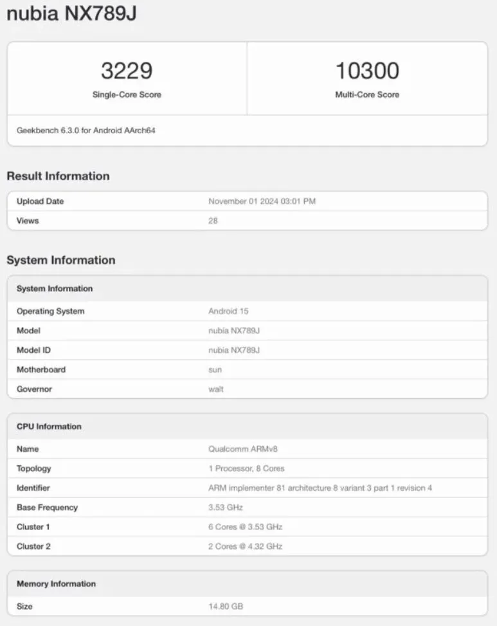Screen dimensions: 497x626
Task: Click Geekbench 6.3.0 for Android AArch64 text
Action: point(86,131)
